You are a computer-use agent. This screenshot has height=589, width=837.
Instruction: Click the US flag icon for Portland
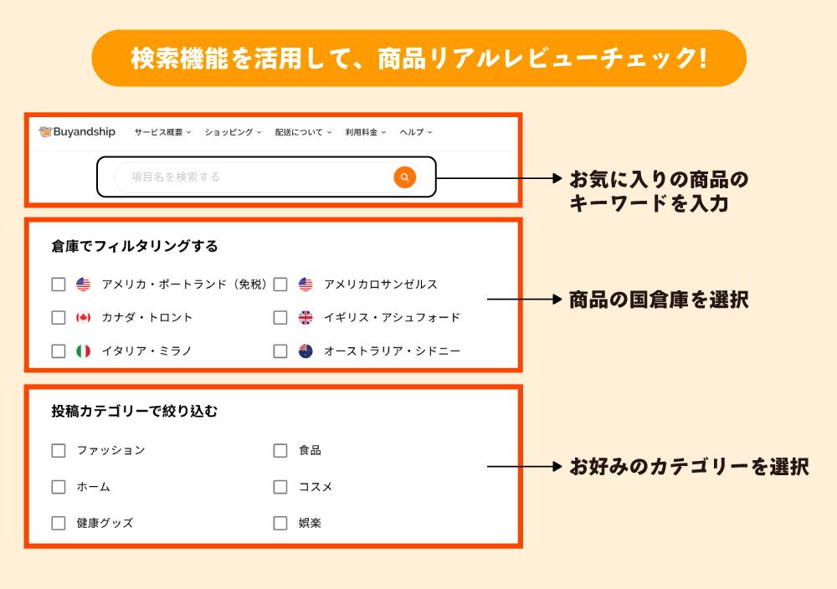(x=83, y=284)
